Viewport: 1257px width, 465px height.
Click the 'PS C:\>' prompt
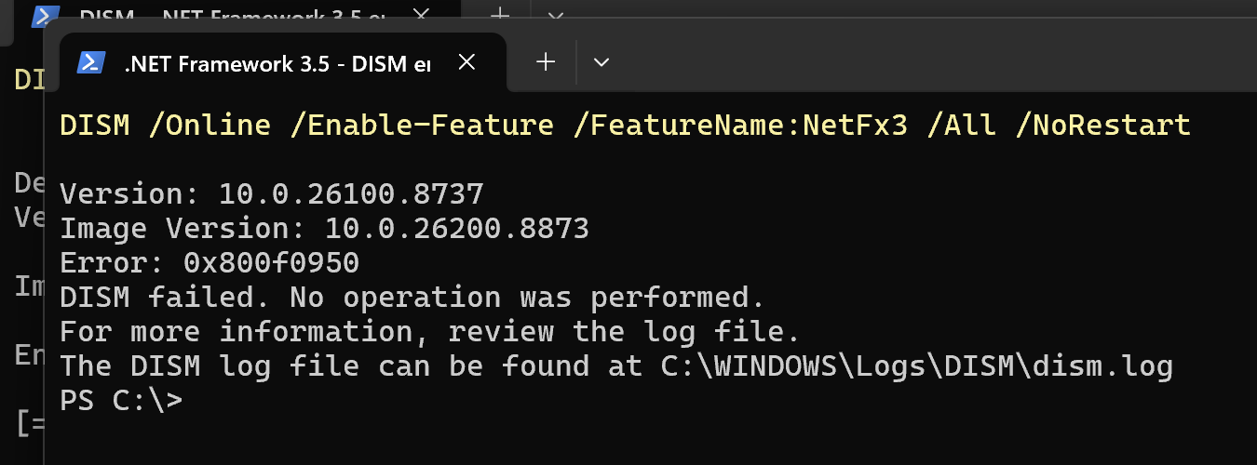[121, 401]
